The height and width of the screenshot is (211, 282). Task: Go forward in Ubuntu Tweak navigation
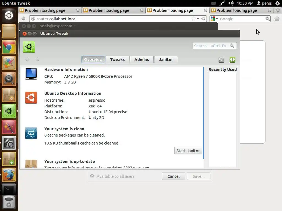tap(38, 59)
